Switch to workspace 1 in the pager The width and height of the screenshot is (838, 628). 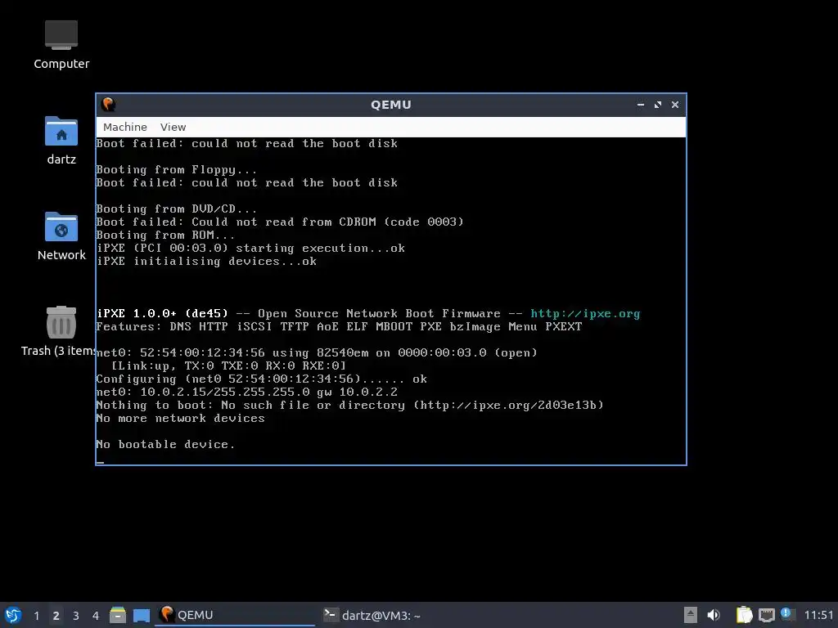[x=36, y=616]
